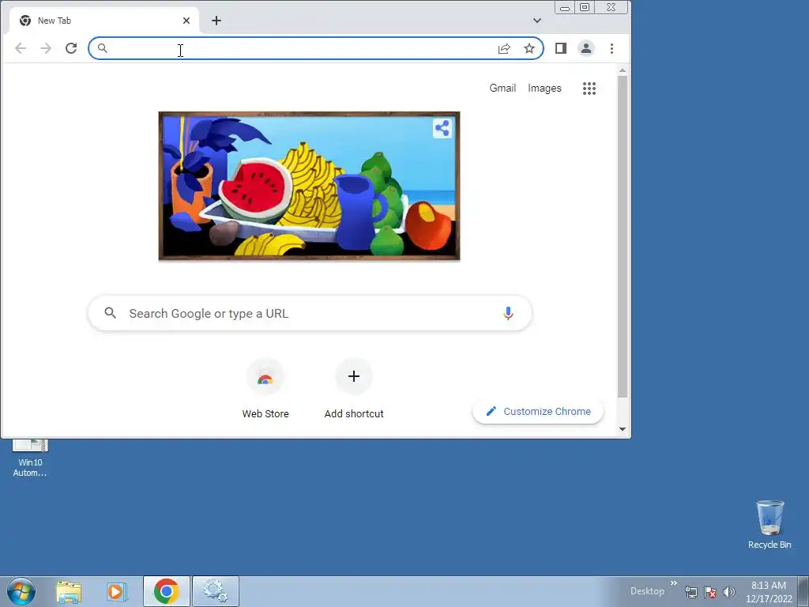Open the fruit still-life Google Doodle
The image size is (809, 607).
coord(309,186)
